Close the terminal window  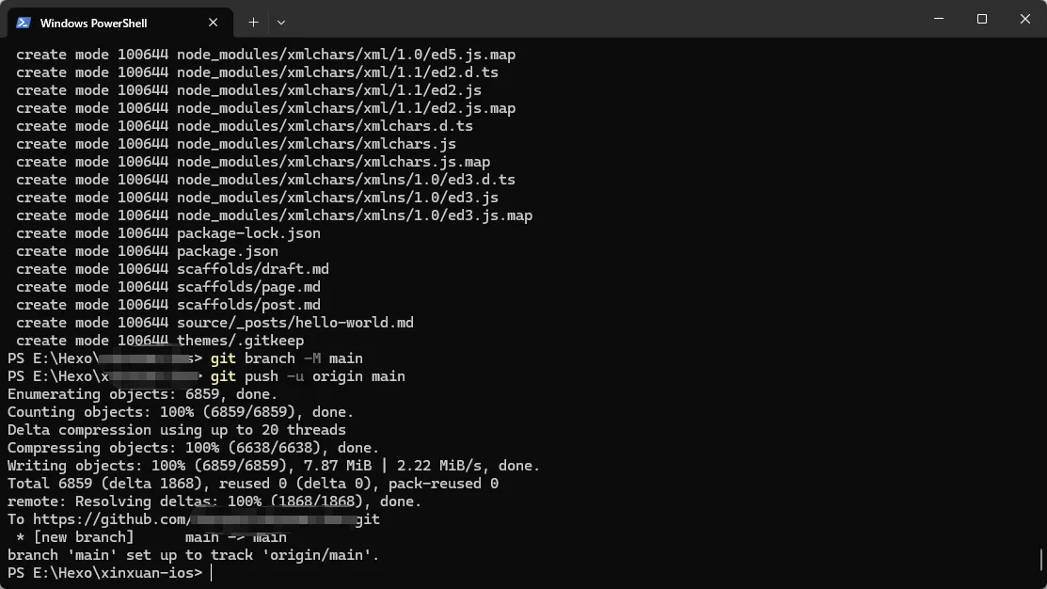1025,19
